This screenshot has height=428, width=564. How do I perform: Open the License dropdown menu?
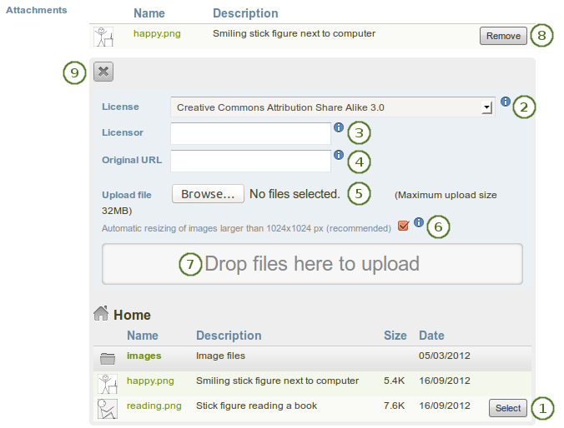(332, 107)
